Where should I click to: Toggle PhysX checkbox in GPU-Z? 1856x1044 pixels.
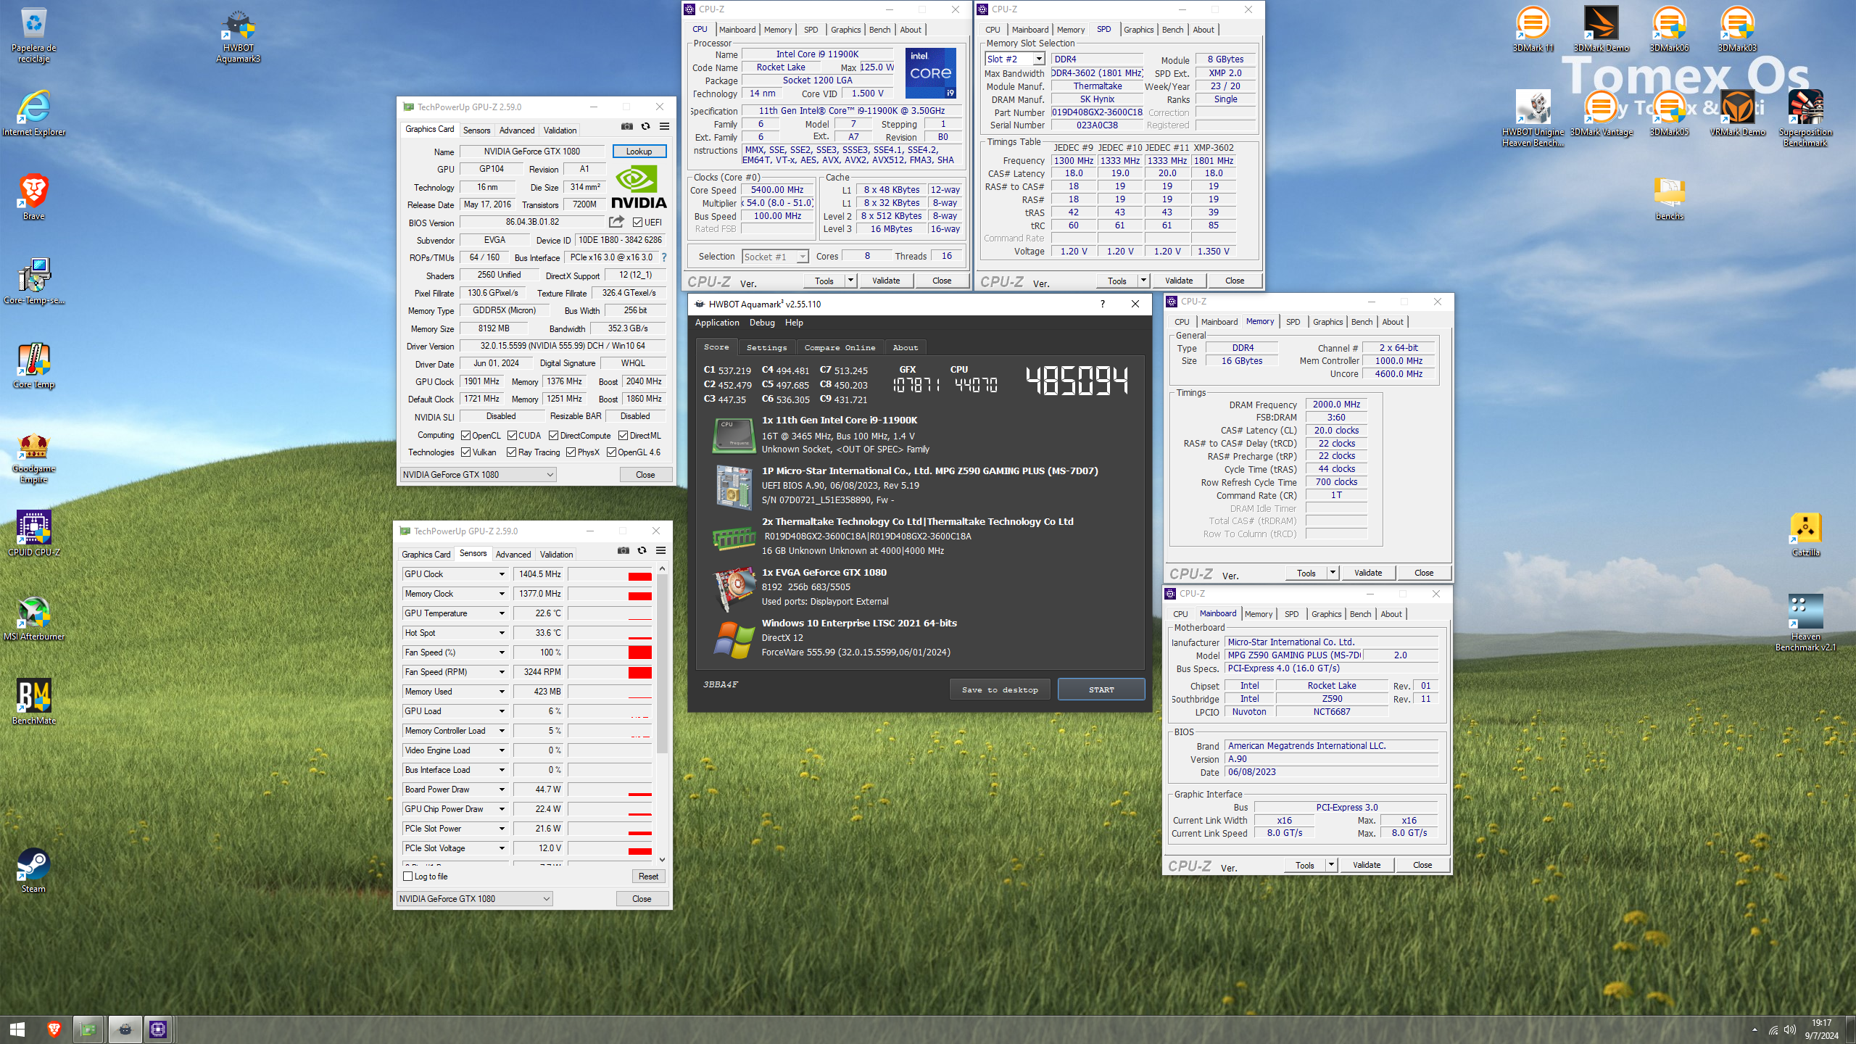click(571, 452)
